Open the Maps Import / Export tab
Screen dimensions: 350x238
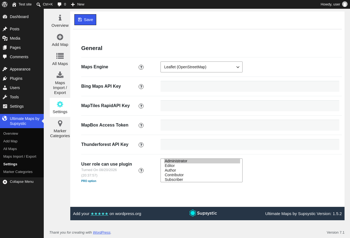pyautogui.click(x=60, y=83)
